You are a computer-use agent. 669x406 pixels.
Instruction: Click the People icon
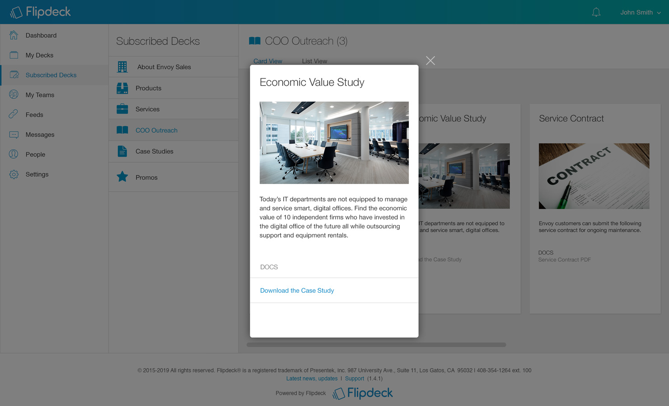pos(14,154)
